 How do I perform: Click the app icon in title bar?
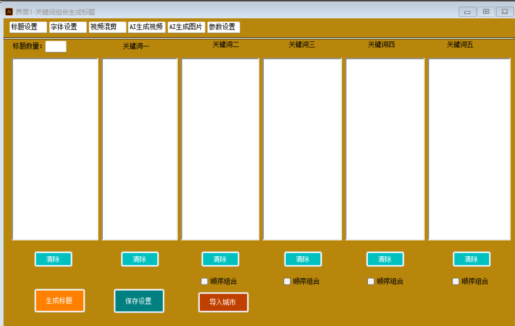tap(9, 12)
